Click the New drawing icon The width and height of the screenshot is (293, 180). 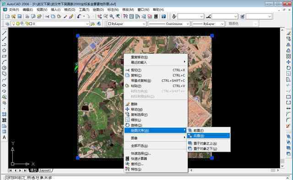point(7,16)
